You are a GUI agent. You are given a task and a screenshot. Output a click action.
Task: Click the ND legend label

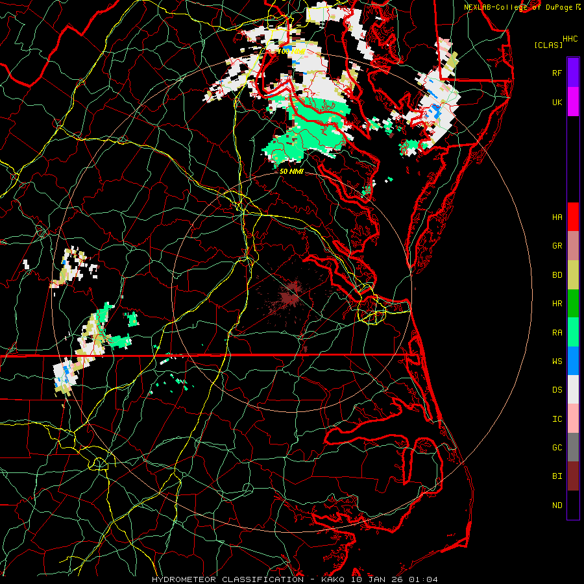(557, 505)
